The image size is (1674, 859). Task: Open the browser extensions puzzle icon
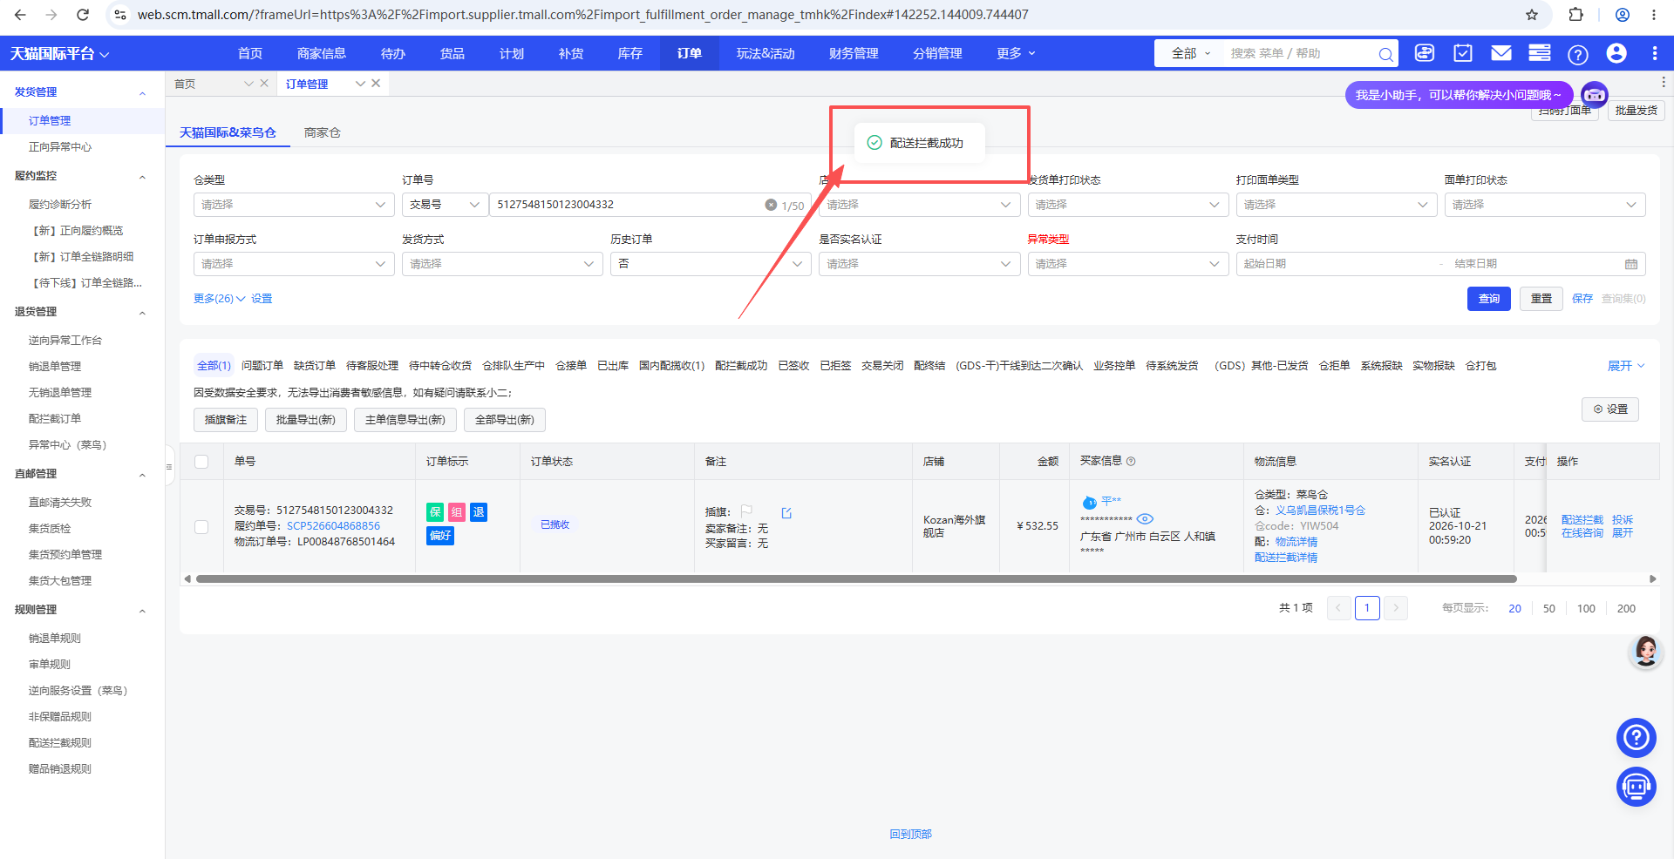click(x=1575, y=15)
